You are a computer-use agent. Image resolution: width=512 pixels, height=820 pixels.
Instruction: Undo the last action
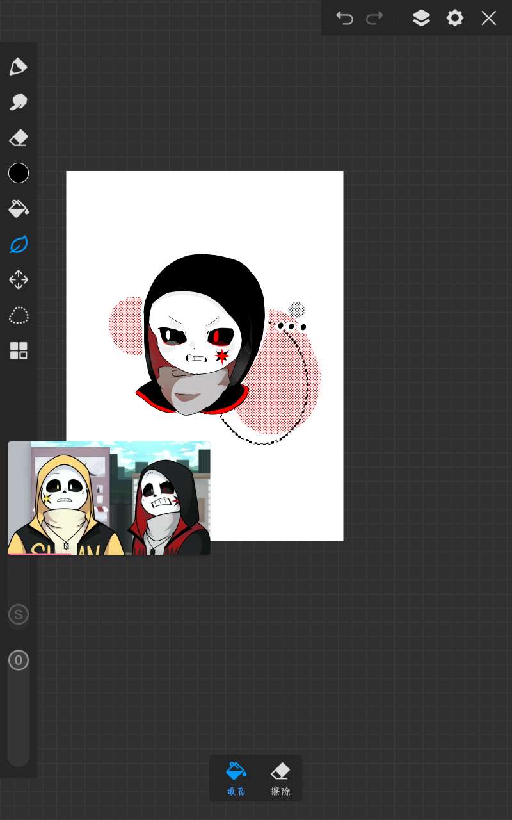345,18
